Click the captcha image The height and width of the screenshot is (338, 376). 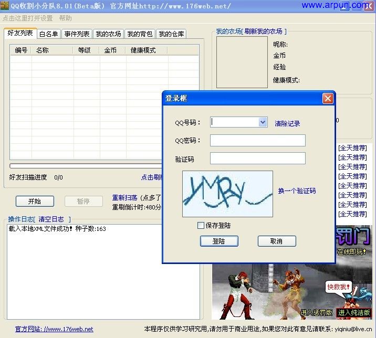tap(227, 194)
